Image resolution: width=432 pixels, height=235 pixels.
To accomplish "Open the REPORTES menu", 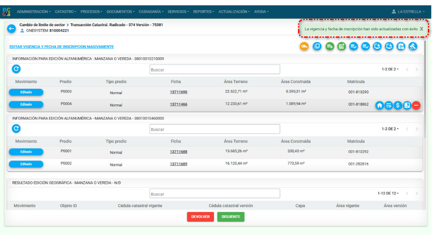I will pos(204,12).
